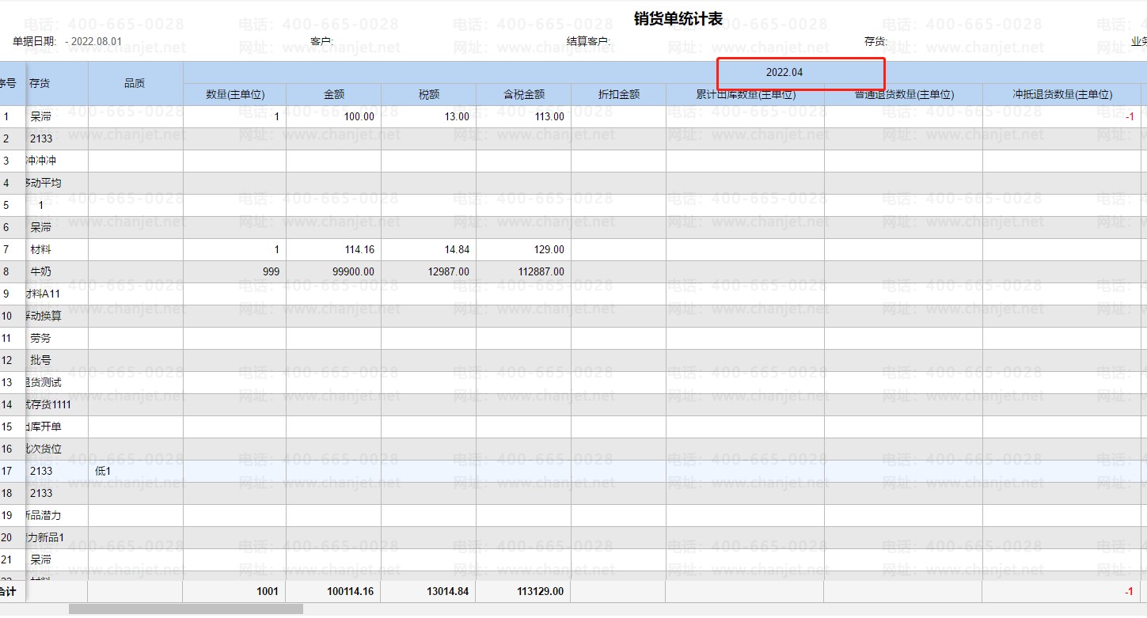Image resolution: width=1147 pixels, height=618 pixels.
Task: Click the 112887.00 tax-inclusive cell
Action: [x=523, y=271]
